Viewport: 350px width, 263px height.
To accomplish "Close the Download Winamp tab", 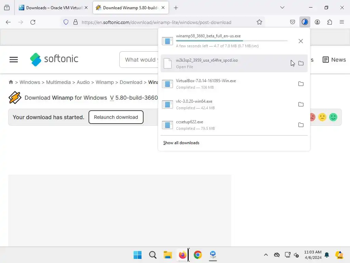I will point(163,8).
